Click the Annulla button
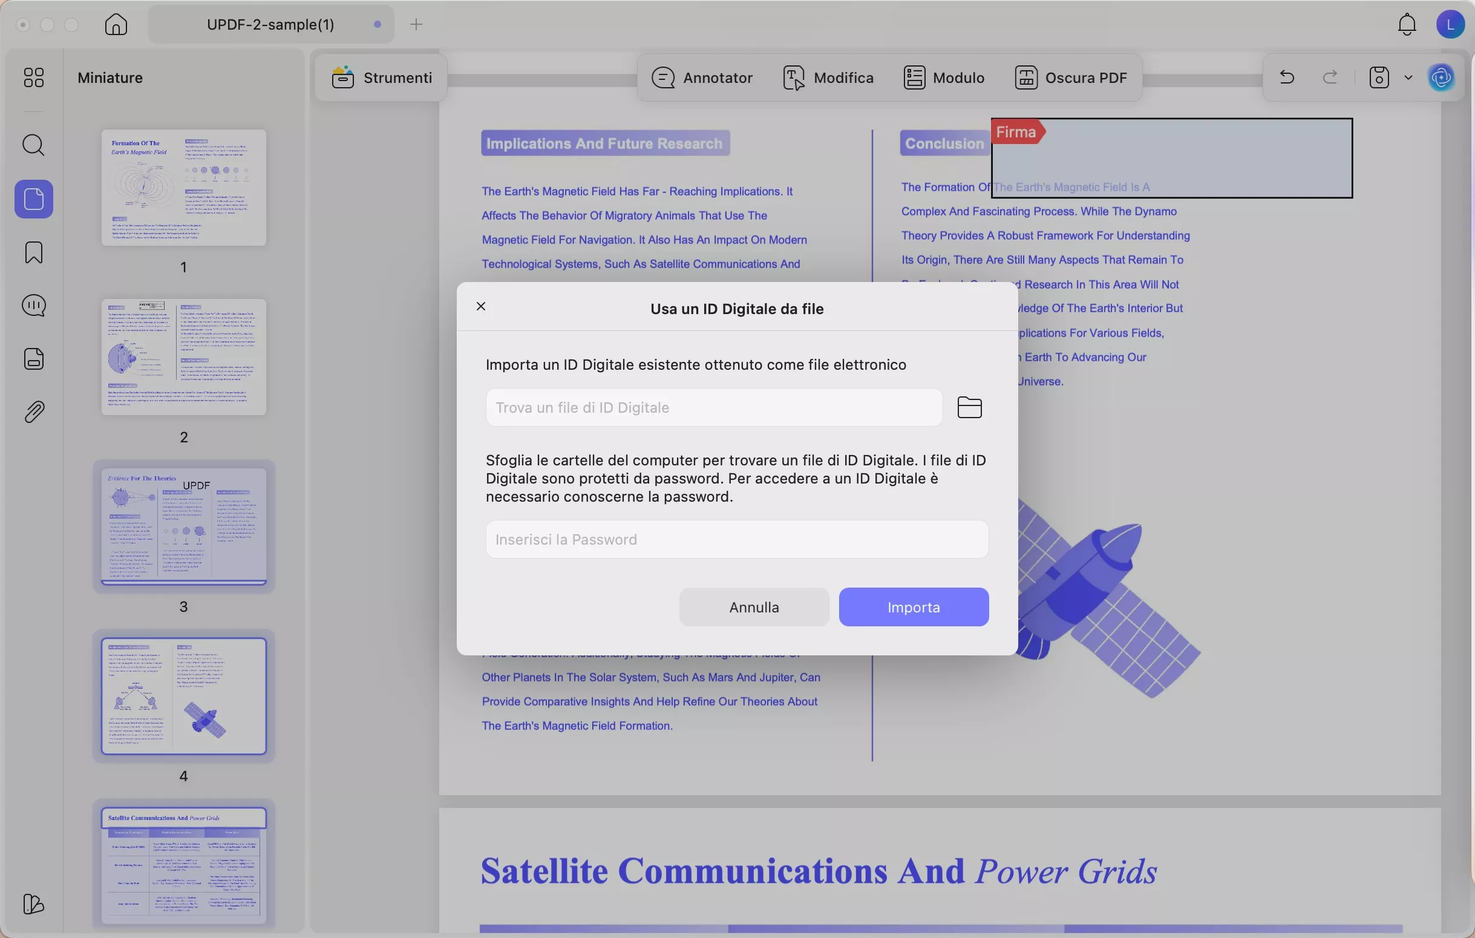This screenshot has height=938, width=1475. [x=753, y=607]
